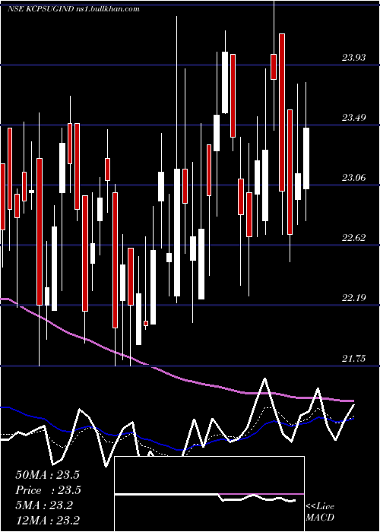Click the <<Live MACD label
Screen dimensions: 380x532
click(320, 511)
